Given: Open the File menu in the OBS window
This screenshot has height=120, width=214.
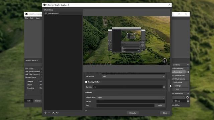Looking at the screenshot, I should pyautogui.click(x=27, y=18).
